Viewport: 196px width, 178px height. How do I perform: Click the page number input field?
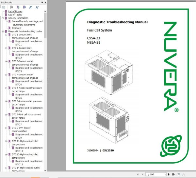[155, 174]
